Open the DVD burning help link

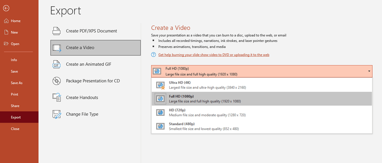[213, 55]
